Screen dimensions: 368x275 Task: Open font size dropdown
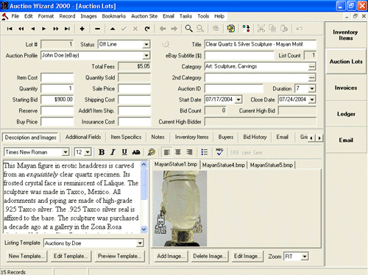click(88, 152)
